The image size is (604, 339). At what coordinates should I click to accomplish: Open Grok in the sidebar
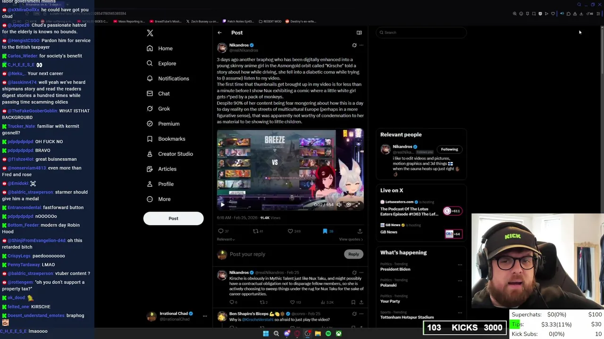pos(158,109)
